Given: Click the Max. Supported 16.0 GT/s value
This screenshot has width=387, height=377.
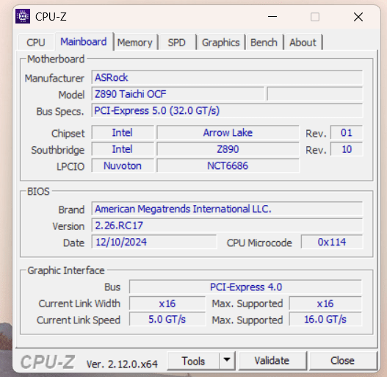Looking at the screenshot, I should 325,320.
